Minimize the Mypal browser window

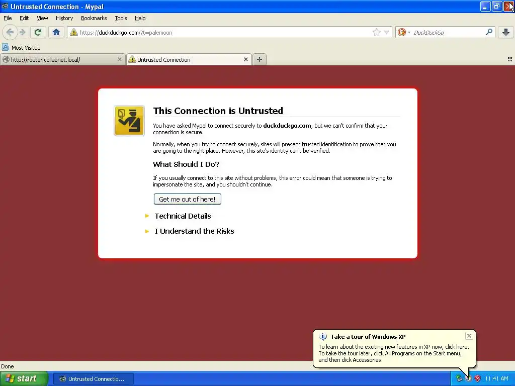pos(485,6)
